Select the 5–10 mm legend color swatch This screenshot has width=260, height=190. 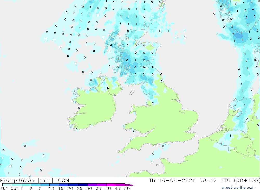[45, 185]
